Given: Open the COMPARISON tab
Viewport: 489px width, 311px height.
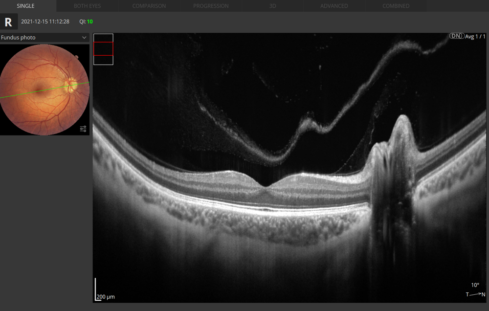Looking at the screenshot, I should tap(149, 6).
